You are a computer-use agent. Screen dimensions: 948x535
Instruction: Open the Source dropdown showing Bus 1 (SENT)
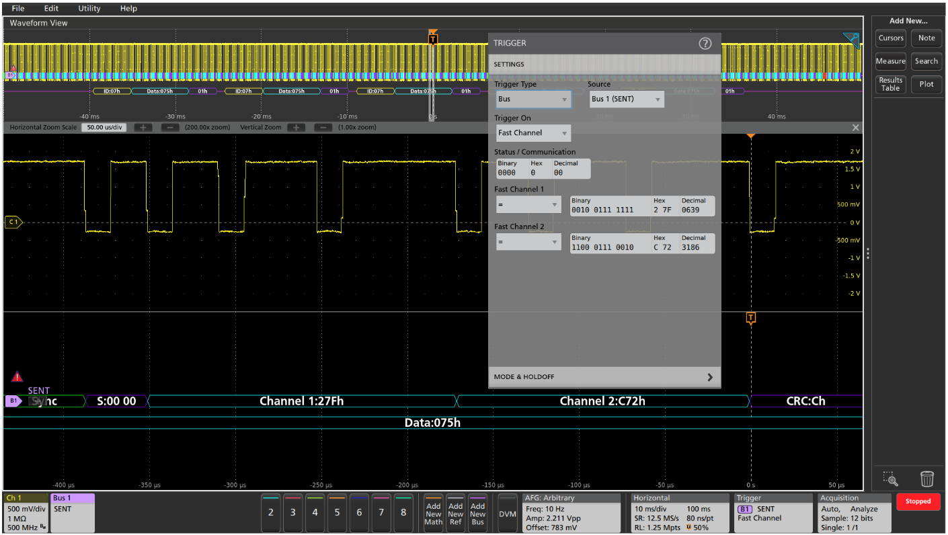[x=627, y=99]
